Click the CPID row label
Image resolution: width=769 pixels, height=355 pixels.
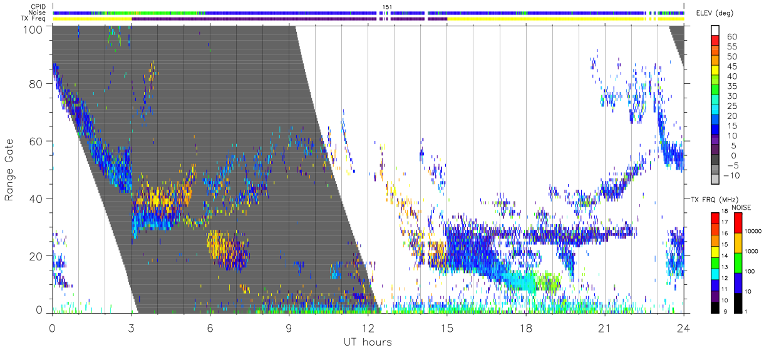tap(39, 7)
